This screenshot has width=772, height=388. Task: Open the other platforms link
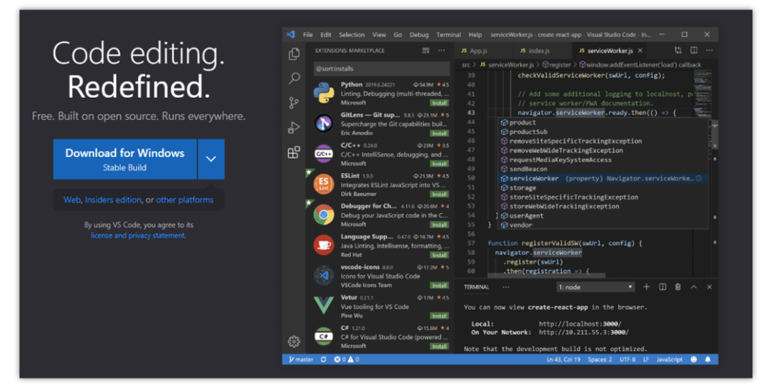coord(184,200)
